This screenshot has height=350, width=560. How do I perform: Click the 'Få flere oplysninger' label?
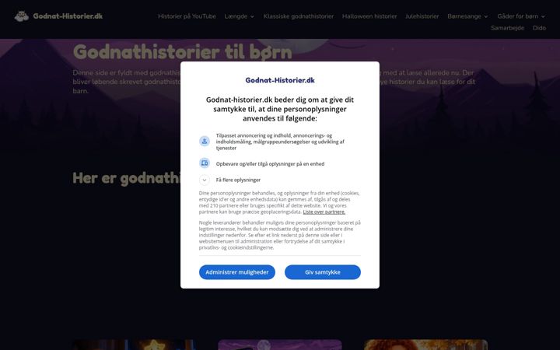(x=238, y=180)
